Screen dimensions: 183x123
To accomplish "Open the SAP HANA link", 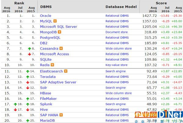I will click(x=49, y=115).
